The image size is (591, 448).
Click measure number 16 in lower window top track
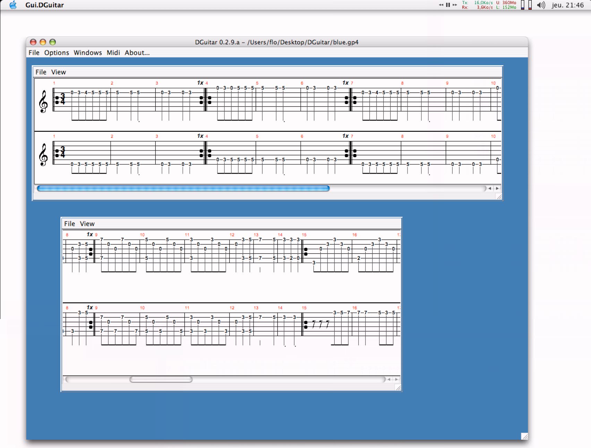[x=354, y=235]
